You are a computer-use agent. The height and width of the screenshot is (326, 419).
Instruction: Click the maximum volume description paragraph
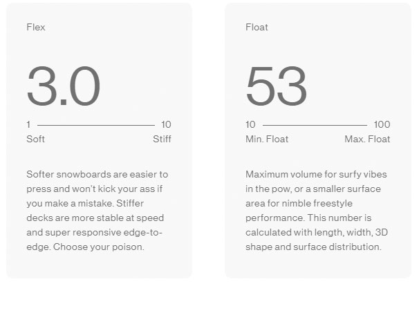[x=315, y=211]
